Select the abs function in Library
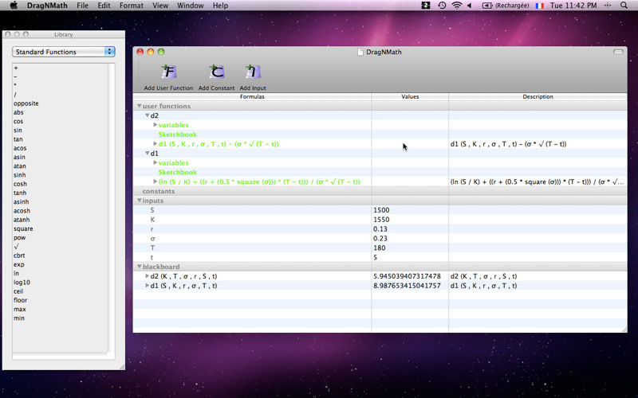This screenshot has width=638, height=398. pyautogui.click(x=18, y=112)
